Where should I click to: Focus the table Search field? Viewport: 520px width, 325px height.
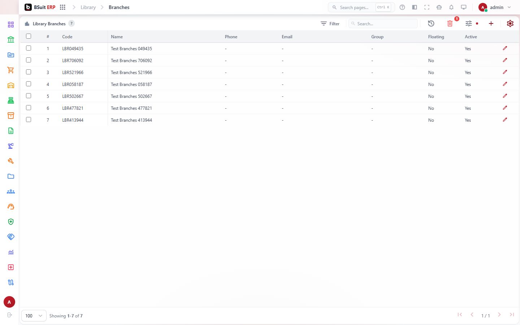[x=383, y=23]
